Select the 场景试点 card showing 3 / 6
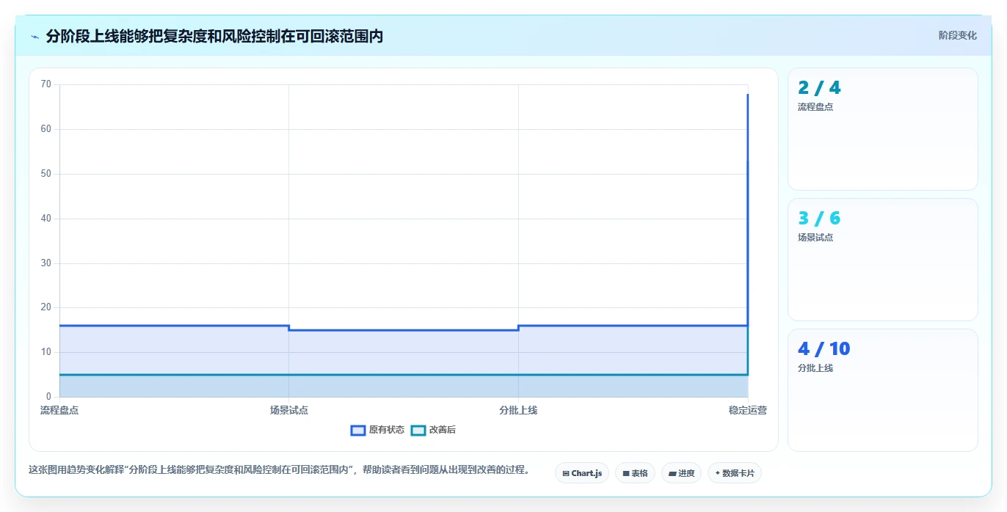The image size is (1007, 512). tap(883, 260)
